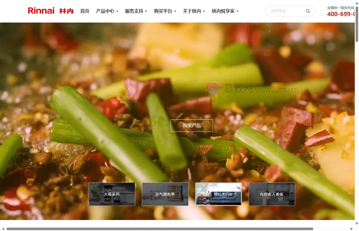359x231 pixels.
Task: Click the 400-699 service hotline number
Action: [x=341, y=14]
